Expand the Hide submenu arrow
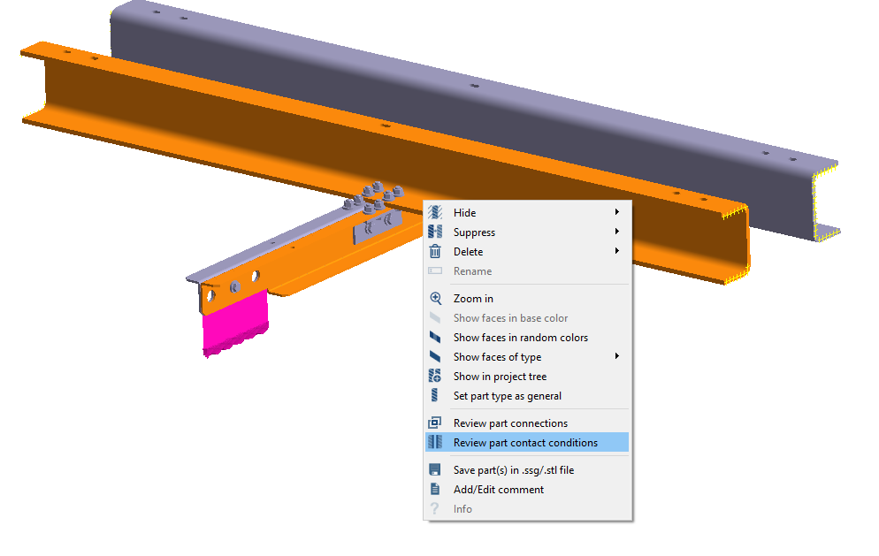 [x=616, y=212]
